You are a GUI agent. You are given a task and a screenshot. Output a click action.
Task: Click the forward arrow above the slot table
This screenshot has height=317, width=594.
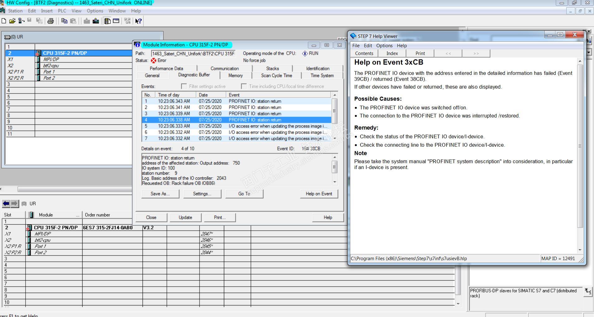click(x=15, y=204)
